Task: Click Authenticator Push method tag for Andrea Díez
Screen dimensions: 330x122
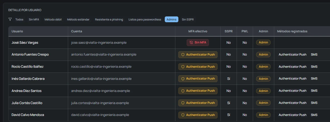Action: coord(293,91)
